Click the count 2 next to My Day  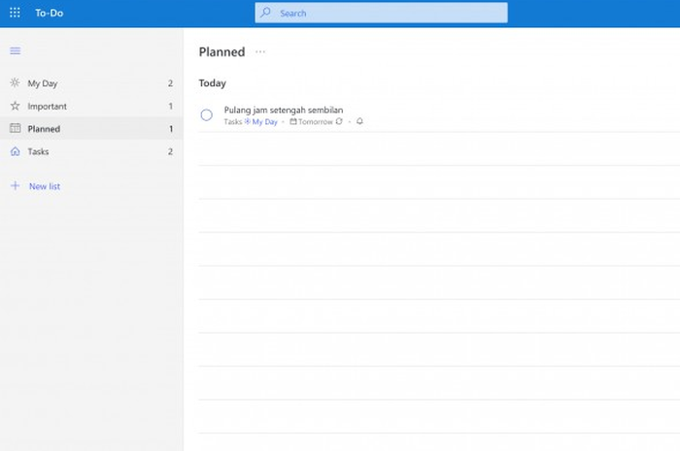click(170, 83)
